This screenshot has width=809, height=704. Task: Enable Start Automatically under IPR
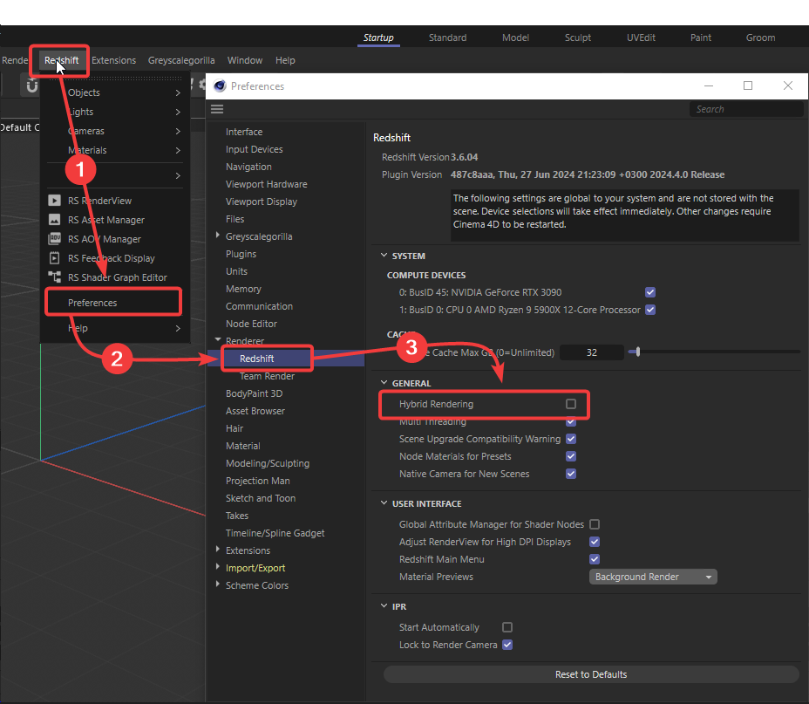pyautogui.click(x=506, y=626)
